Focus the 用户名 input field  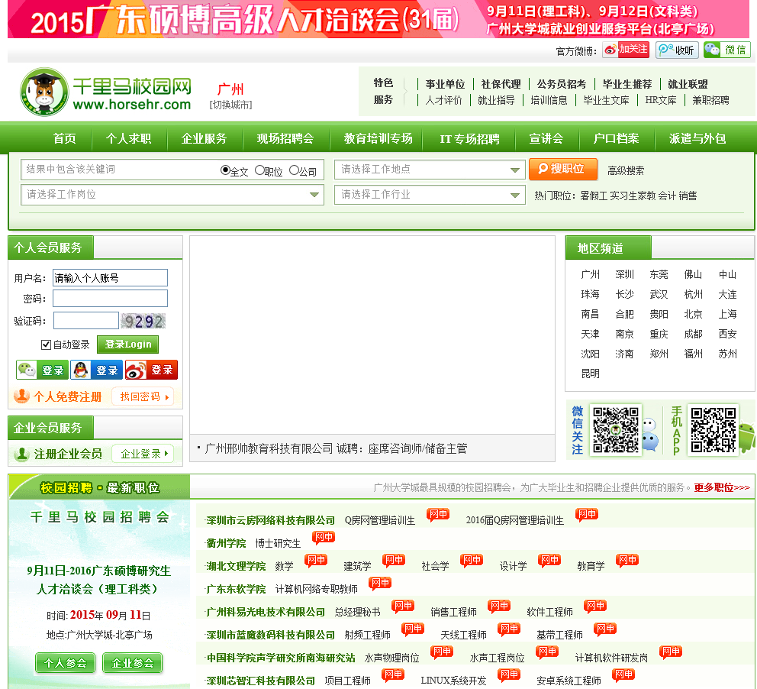click(110, 278)
